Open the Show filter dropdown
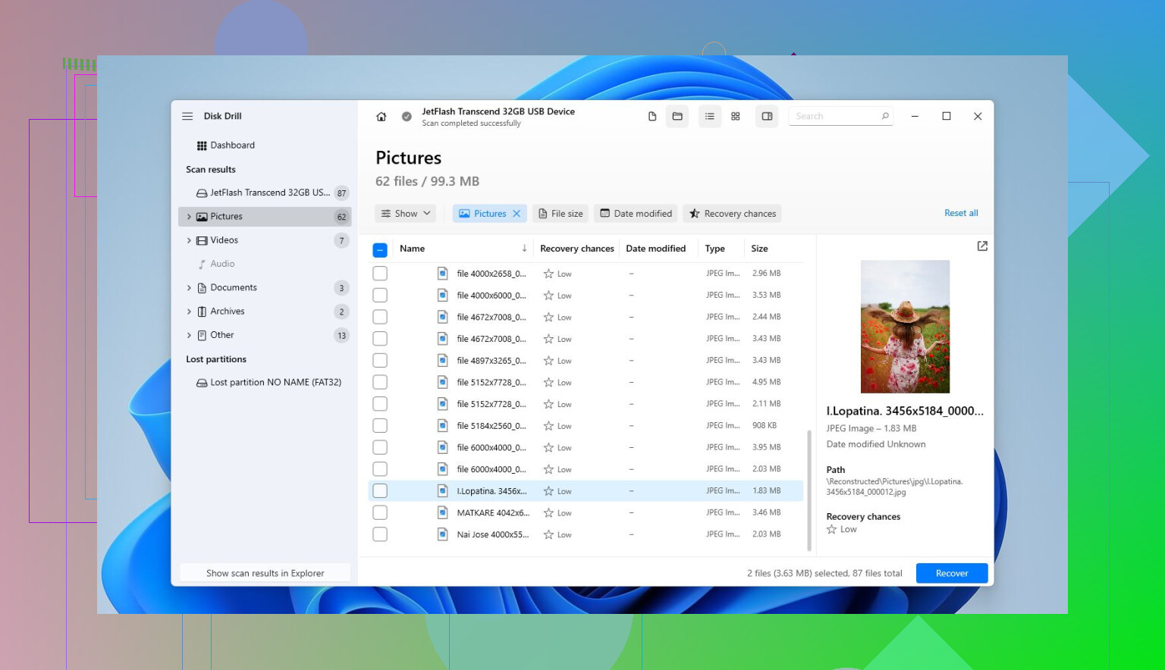This screenshot has width=1165, height=670. click(x=406, y=214)
